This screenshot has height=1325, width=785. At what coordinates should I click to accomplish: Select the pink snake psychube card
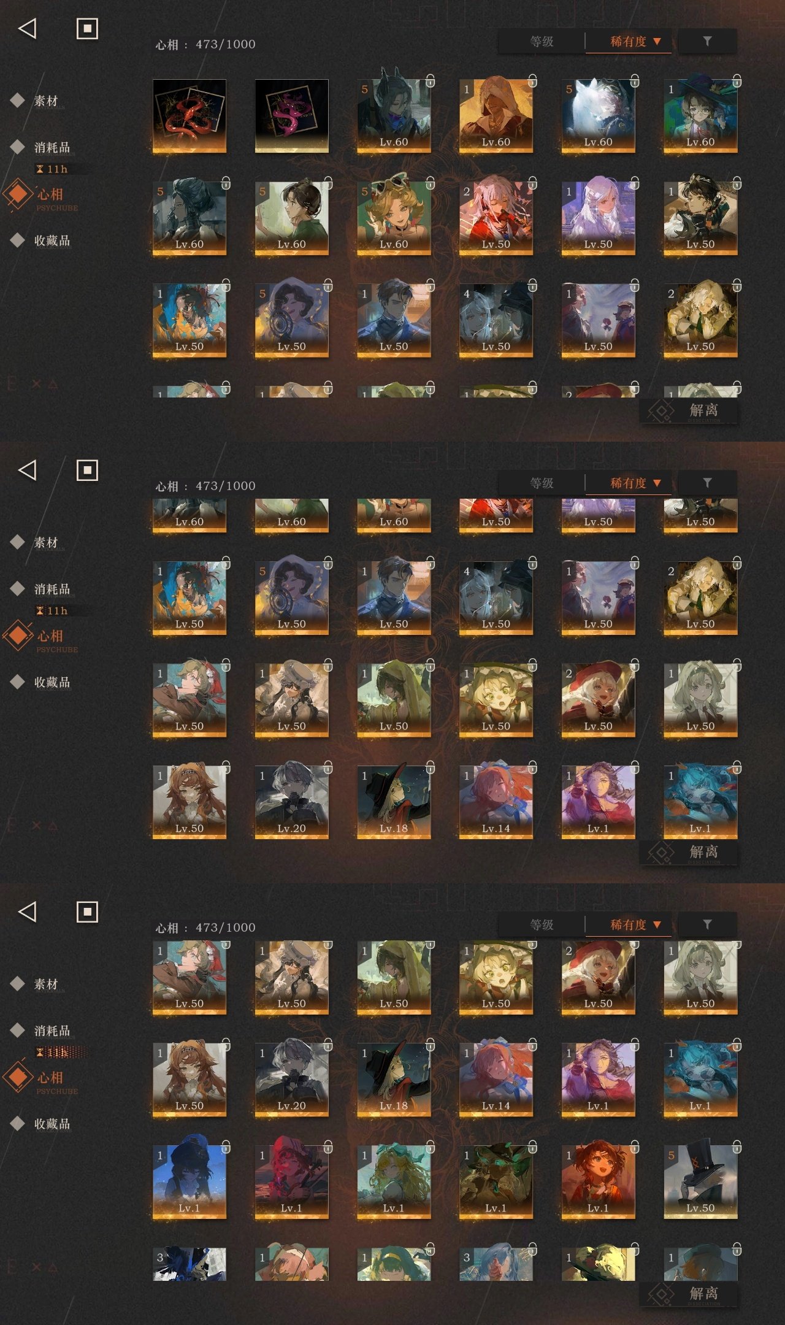(x=292, y=115)
